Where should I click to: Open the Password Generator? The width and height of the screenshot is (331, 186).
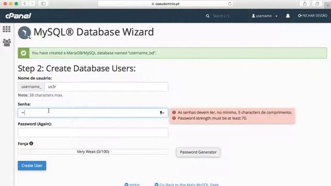198,152
